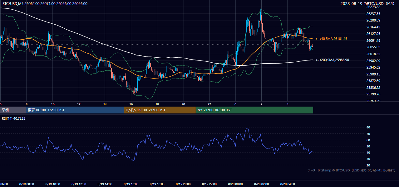Click price axis label 26273.82
This screenshot has height=187, width=399.
tap(373, 7)
